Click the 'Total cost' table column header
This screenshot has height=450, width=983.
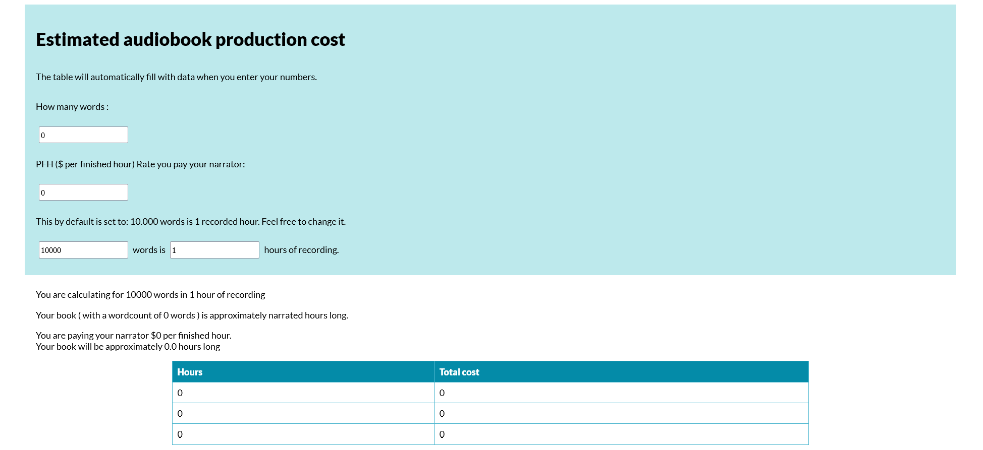pos(621,372)
